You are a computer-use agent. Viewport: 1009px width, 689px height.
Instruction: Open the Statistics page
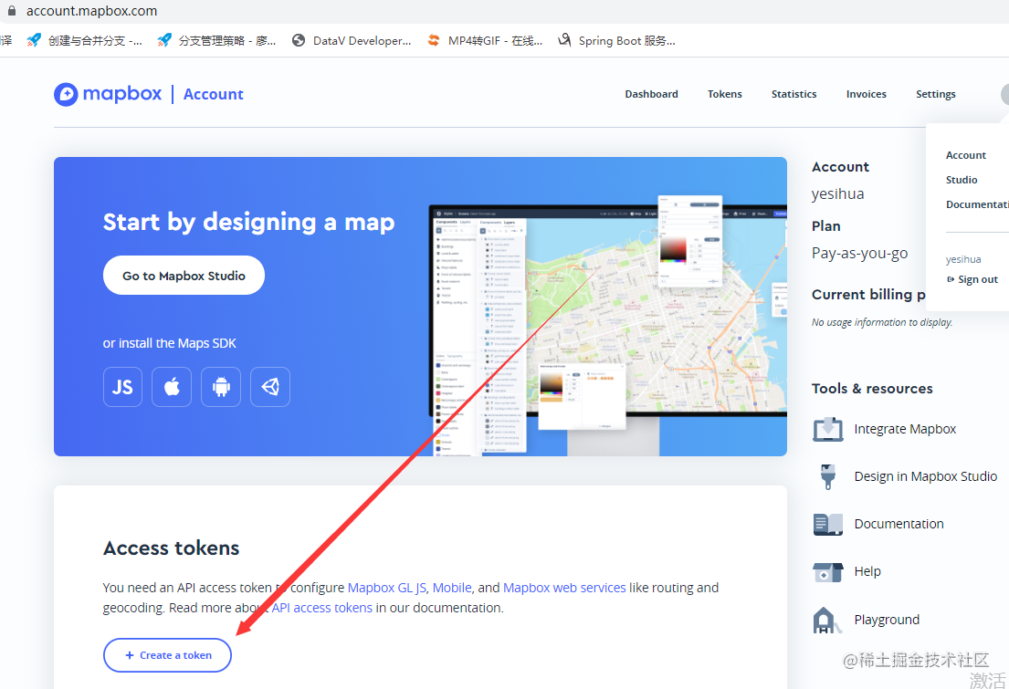coord(794,93)
